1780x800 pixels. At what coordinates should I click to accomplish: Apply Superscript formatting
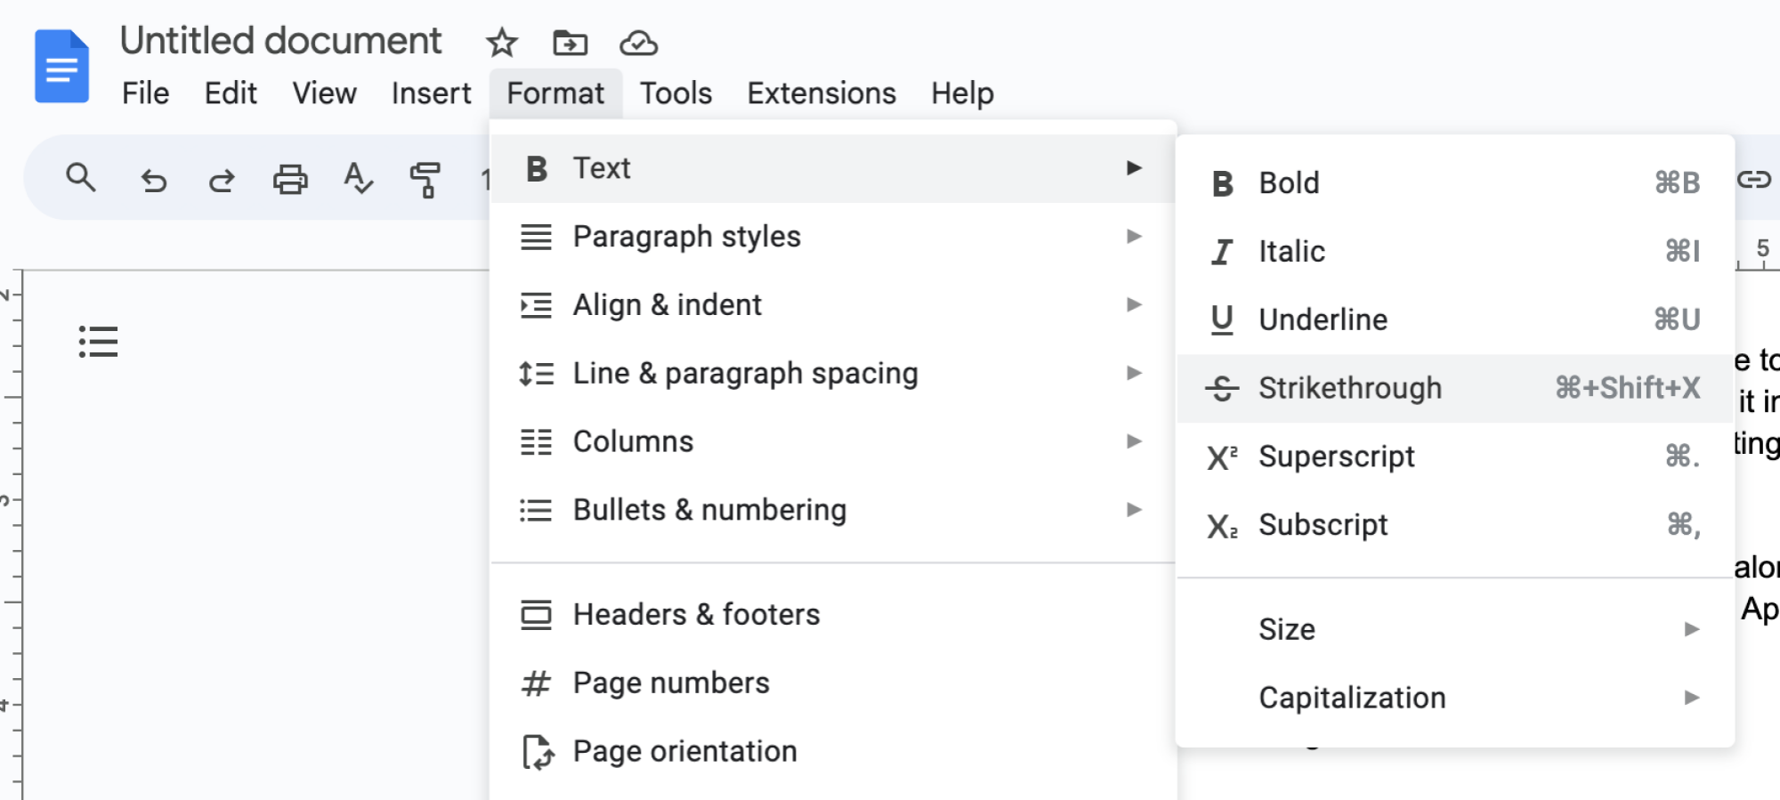[x=1455, y=457]
